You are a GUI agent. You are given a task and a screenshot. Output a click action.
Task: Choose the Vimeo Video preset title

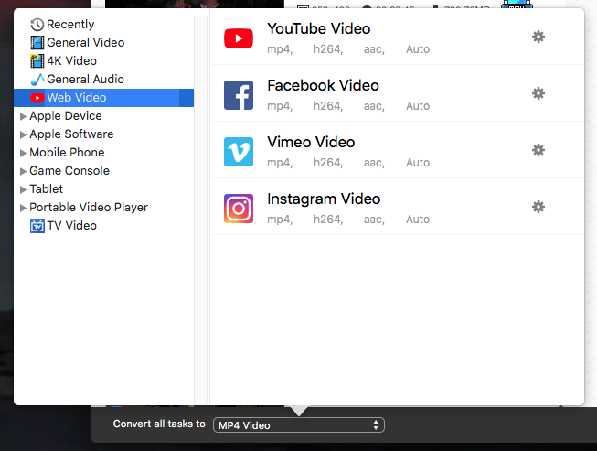click(311, 142)
